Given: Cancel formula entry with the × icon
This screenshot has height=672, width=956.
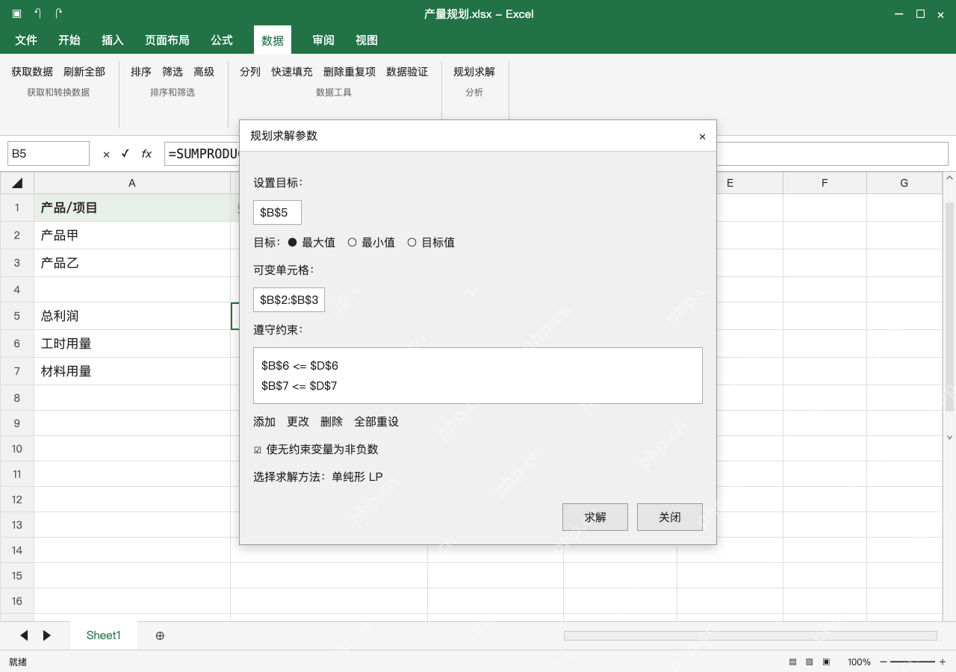Looking at the screenshot, I should 106,154.
